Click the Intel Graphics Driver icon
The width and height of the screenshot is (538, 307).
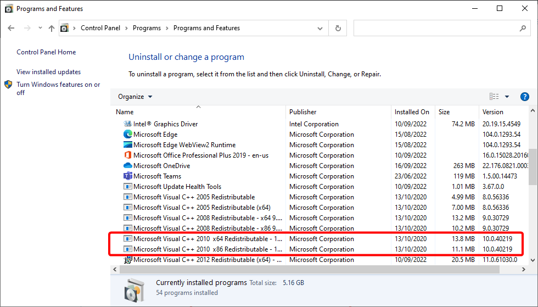[128, 124]
